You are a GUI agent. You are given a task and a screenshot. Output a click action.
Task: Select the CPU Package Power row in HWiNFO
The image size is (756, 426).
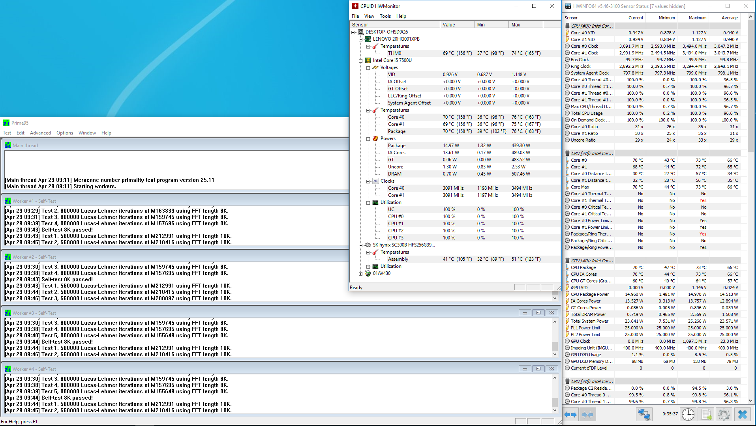coord(652,294)
